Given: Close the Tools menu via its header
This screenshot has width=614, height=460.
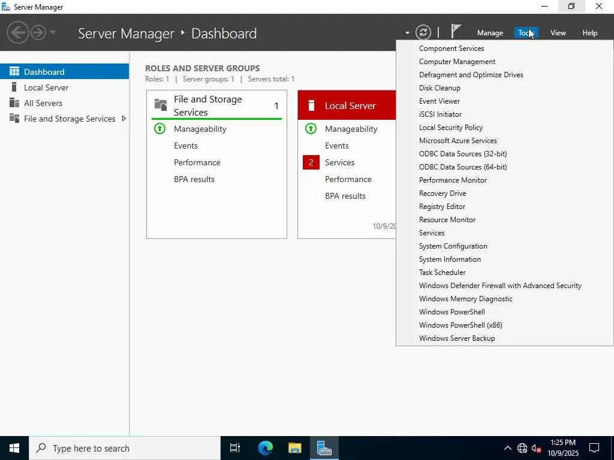Looking at the screenshot, I should pyautogui.click(x=526, y=33).
